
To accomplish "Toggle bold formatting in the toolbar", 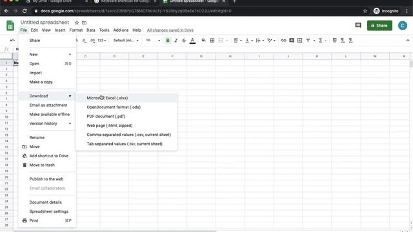I will [168, 41].
